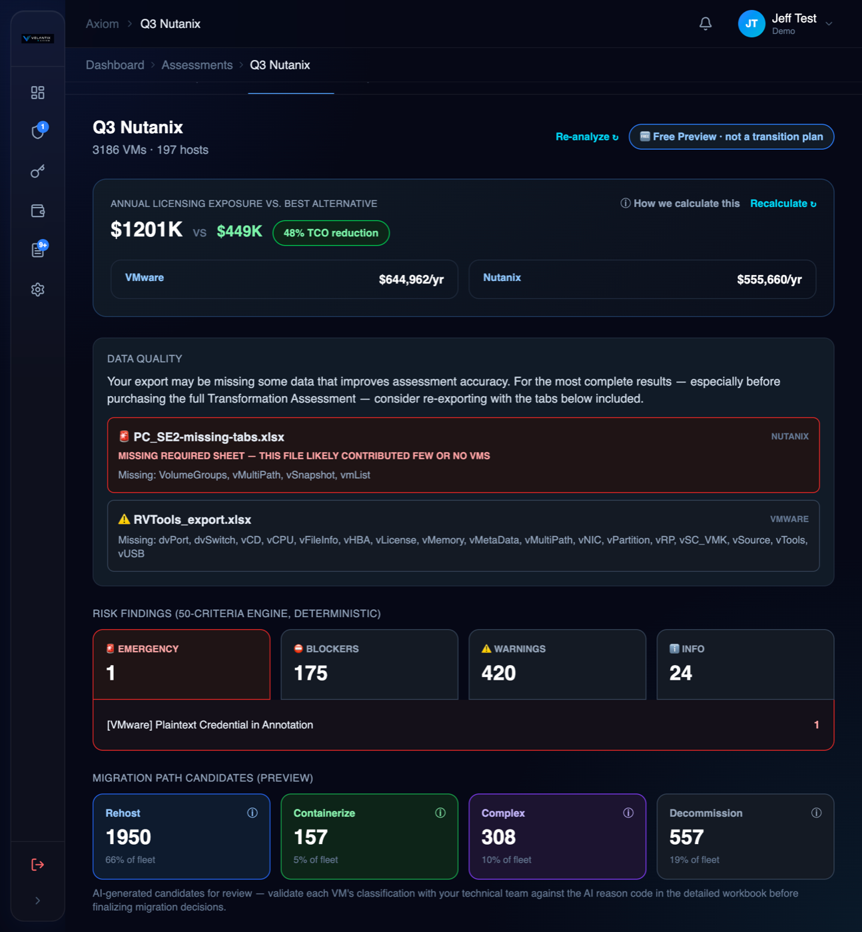862x932 pixels.
Task: Go to Assessments breadcrumb link
Action: pos(197,65)
